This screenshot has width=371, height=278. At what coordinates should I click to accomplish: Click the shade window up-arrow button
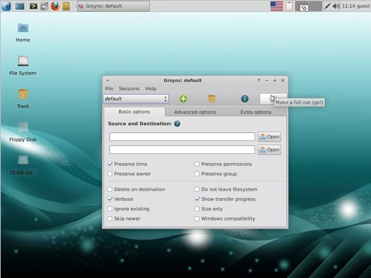pos(259,80)
